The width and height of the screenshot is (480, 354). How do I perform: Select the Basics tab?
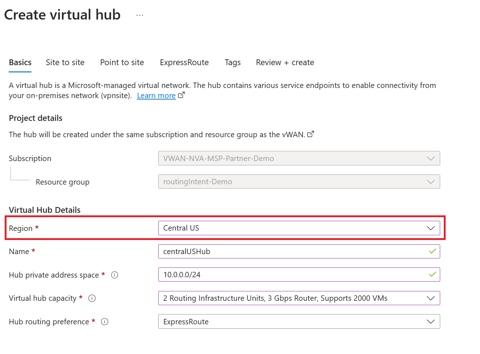(20, 63)
